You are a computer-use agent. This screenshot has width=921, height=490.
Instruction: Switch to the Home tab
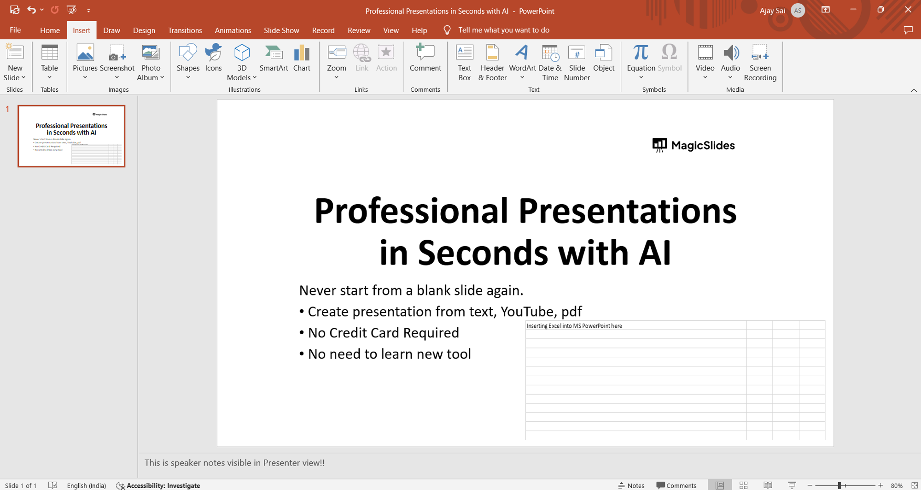click(50, 30)
